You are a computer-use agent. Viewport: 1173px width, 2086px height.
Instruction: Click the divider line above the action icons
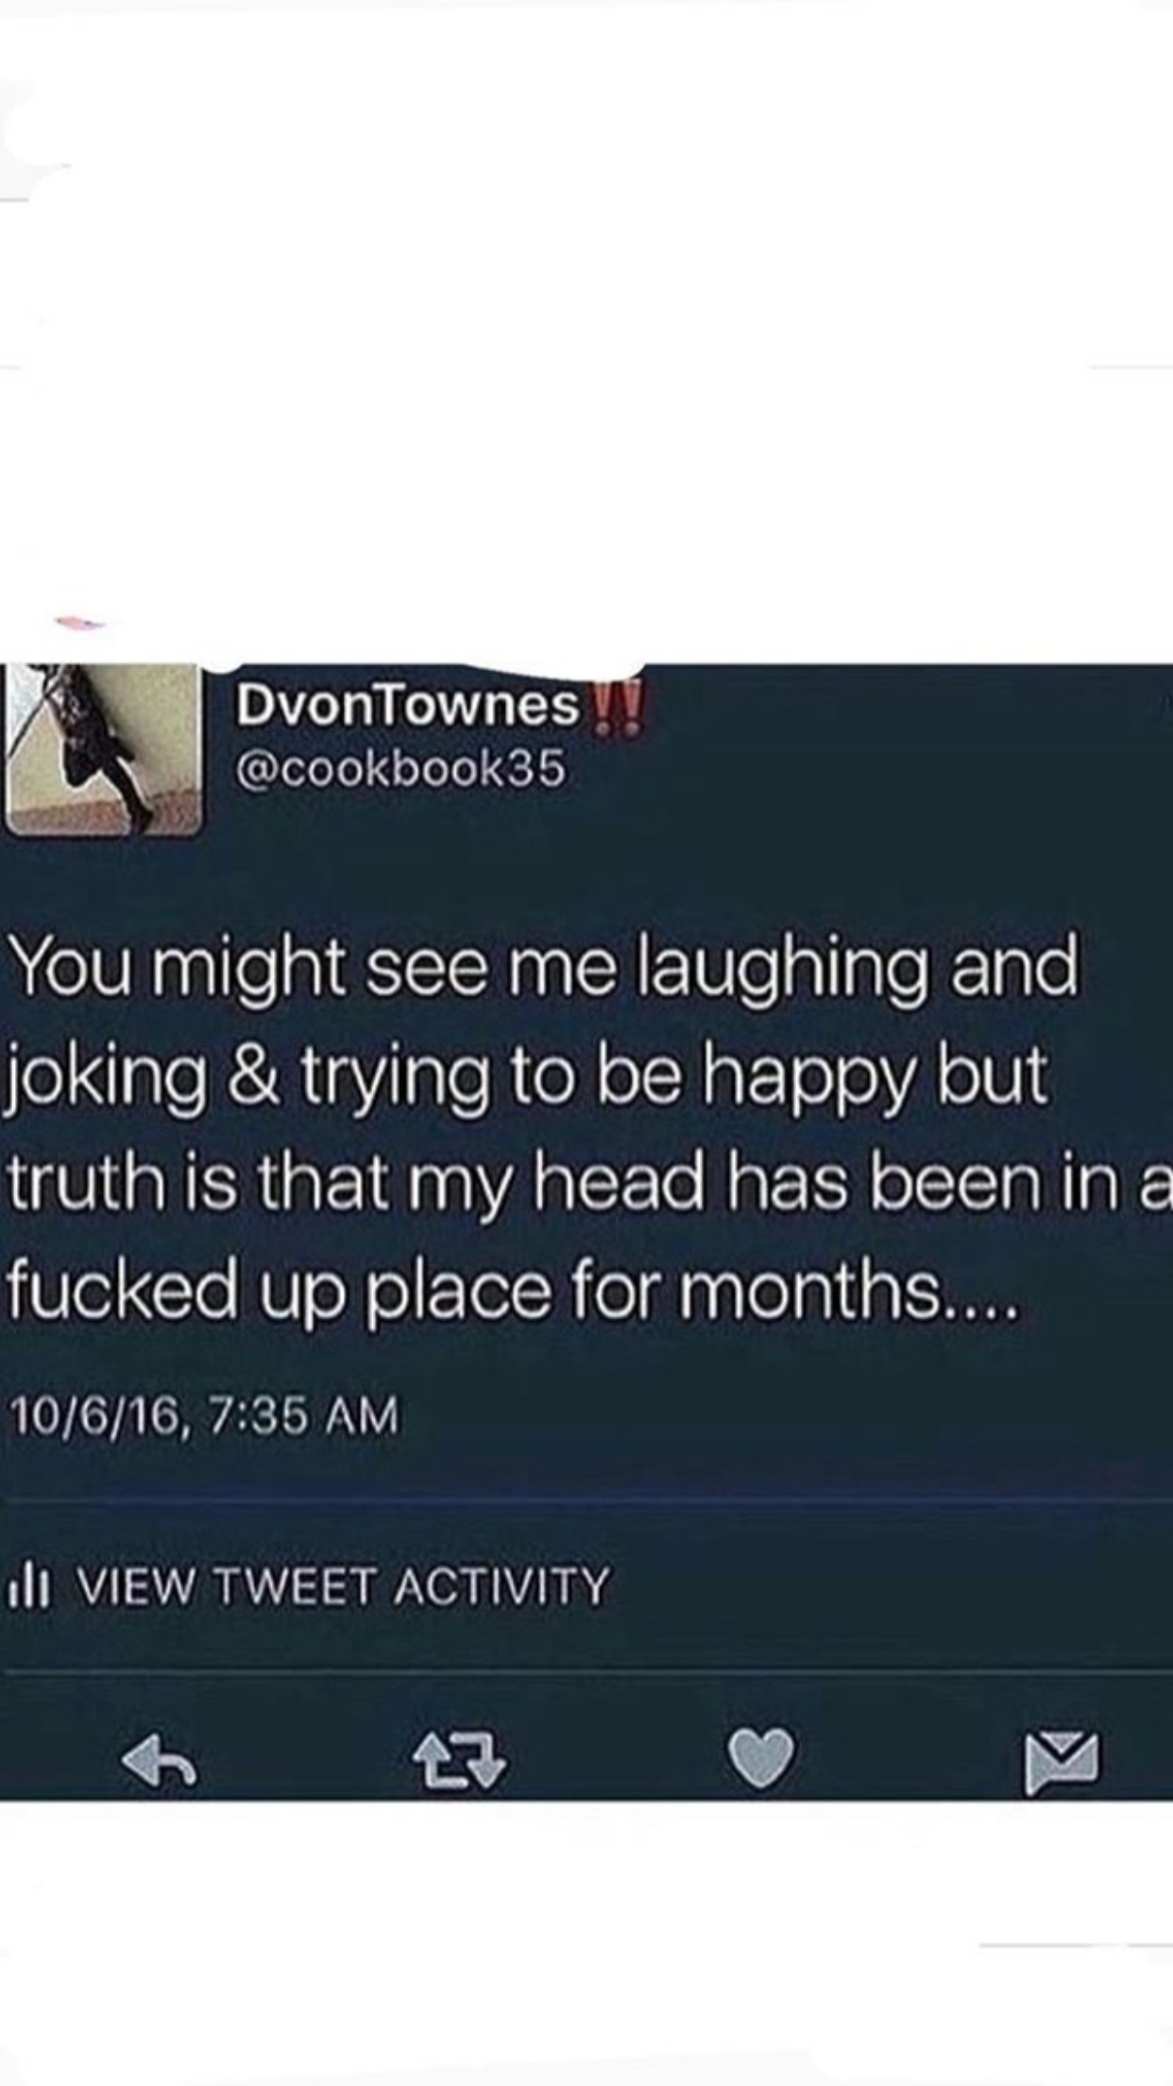tap(586, 1672)
